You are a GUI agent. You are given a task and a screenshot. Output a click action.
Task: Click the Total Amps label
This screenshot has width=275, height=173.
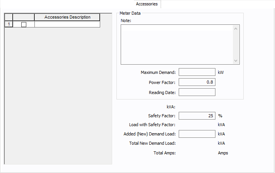pyautogui.click(x=164, y=153)
